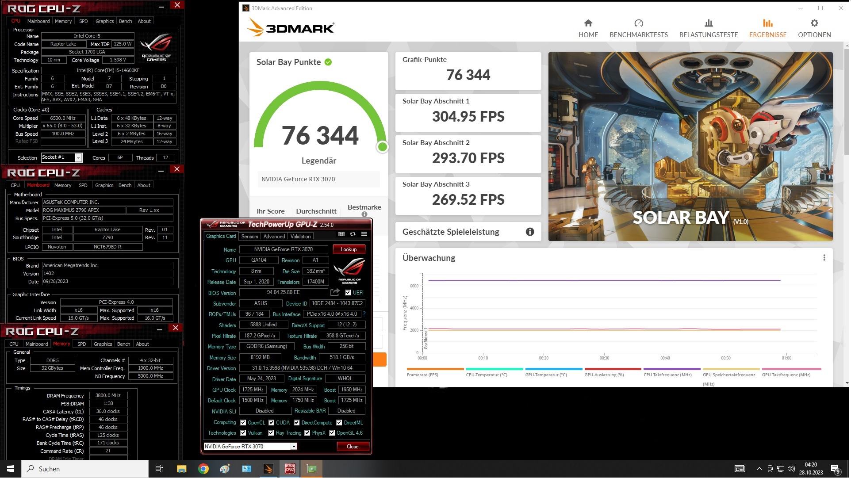Screen dimensions: 851x478
Task: Click the Windows search box
Action: pyautogui.click(x=85, y=469)
